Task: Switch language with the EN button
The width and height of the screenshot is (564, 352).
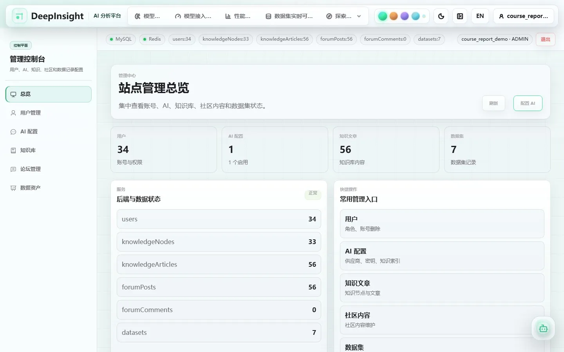Action: point(480,16)
